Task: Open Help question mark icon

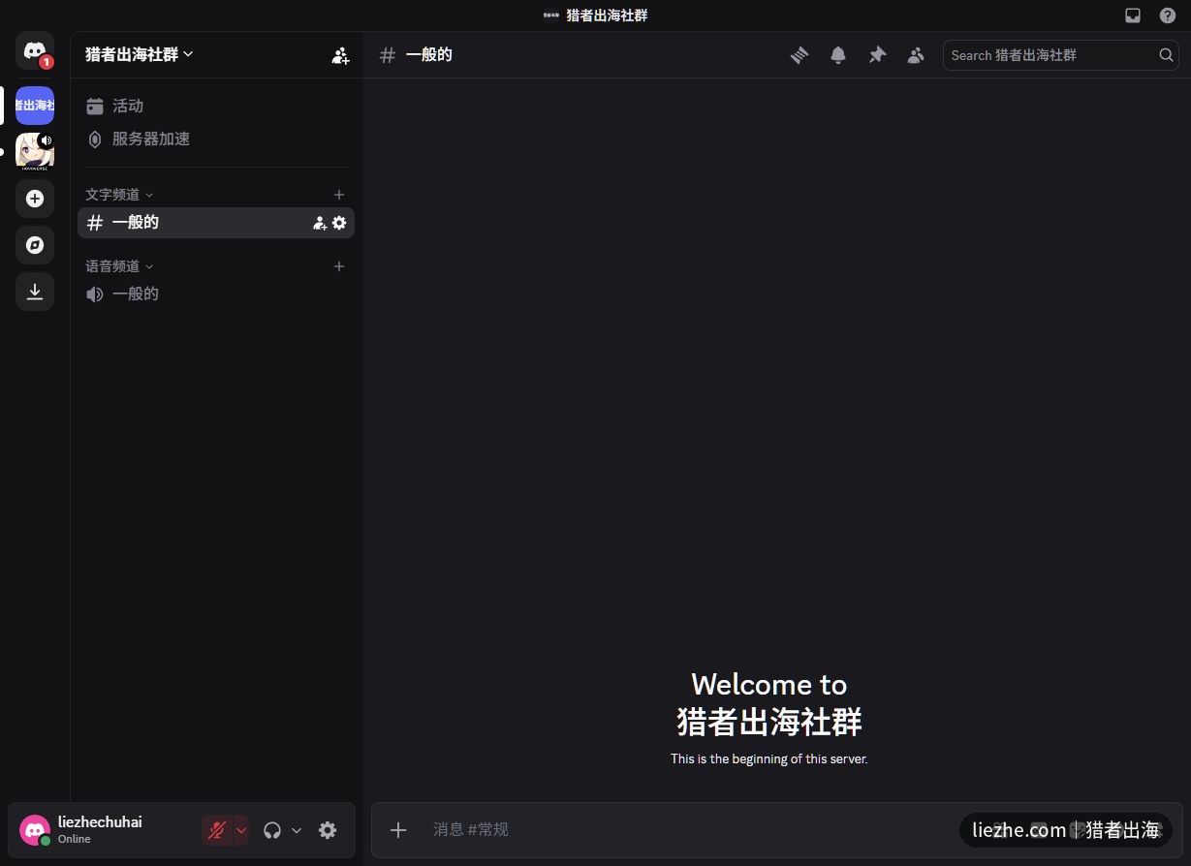Action: point(1168,15)
